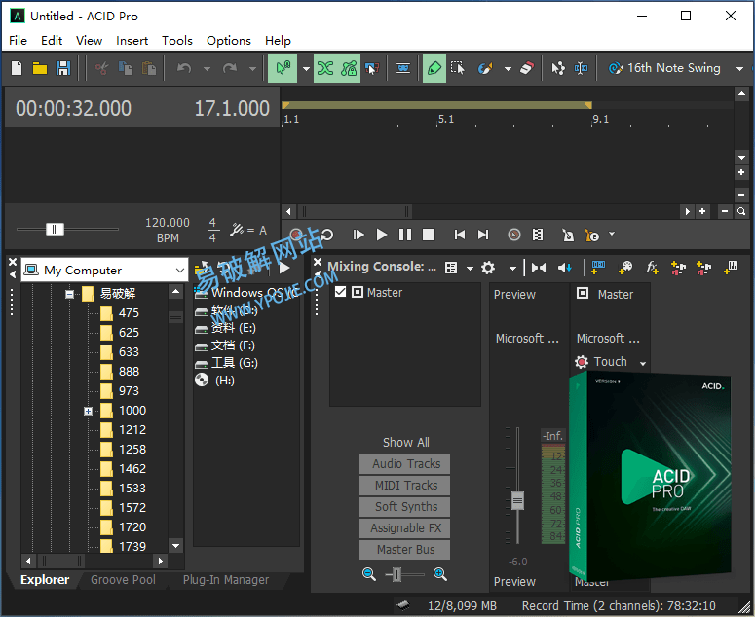
Task: Click the Audio Tracks button
Action: pos(405,464)
